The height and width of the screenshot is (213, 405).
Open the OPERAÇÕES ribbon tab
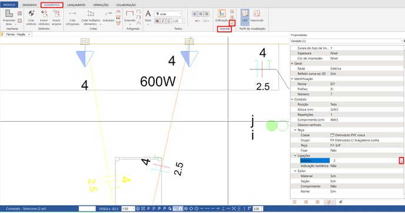click(x=101, y=5)
